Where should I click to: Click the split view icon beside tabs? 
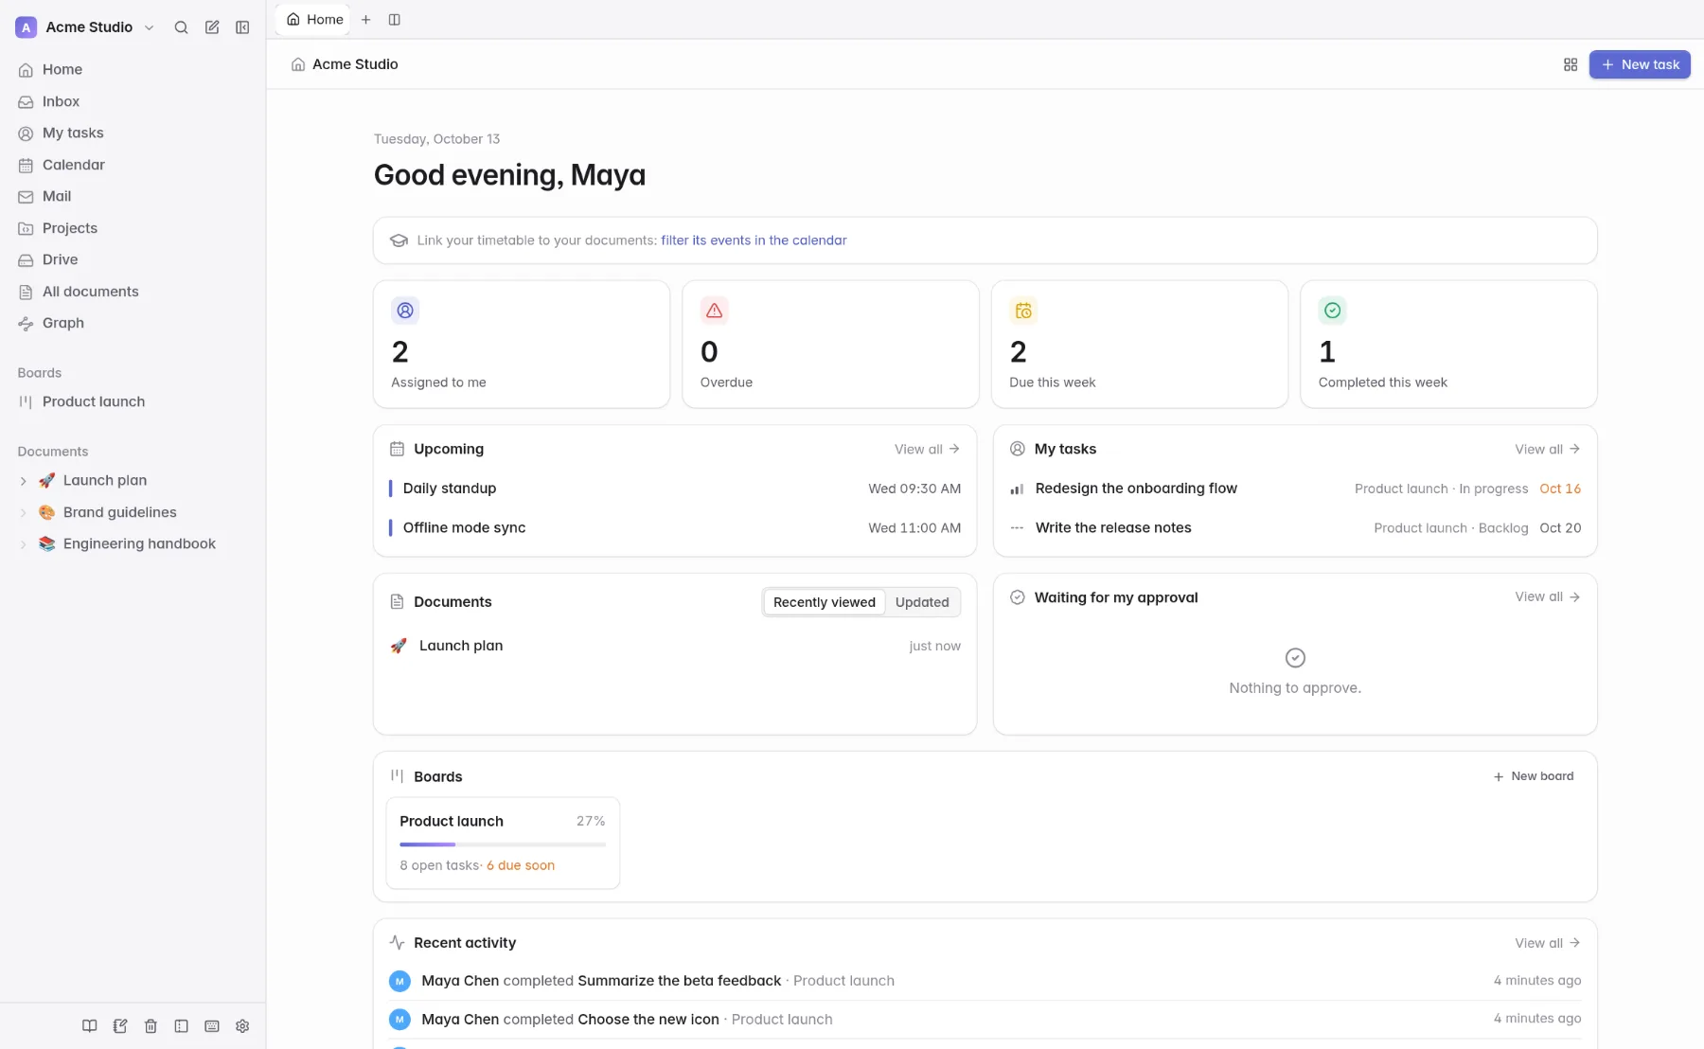click(x=395, y=19)
